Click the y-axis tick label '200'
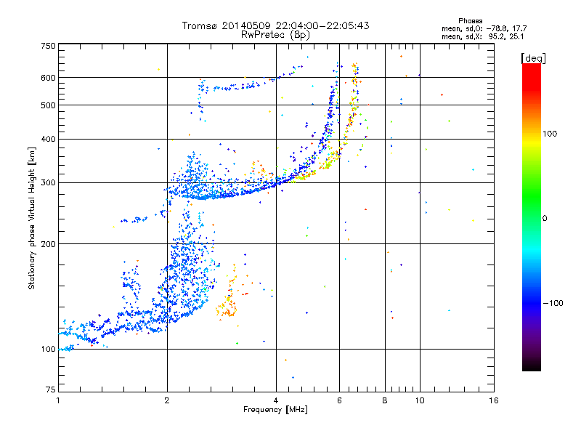Image resolution: width=581 pixels, height=436 pixels. tap(48, 244)
